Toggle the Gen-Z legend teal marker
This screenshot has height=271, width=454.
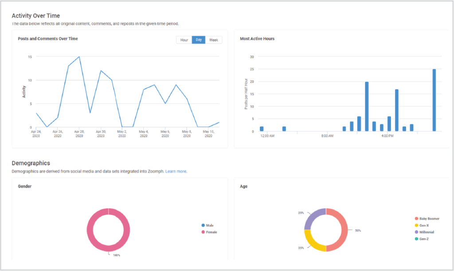[x=416, y=239]
